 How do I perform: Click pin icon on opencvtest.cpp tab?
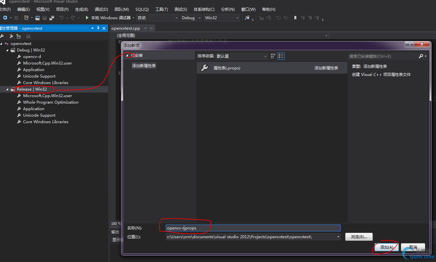(146, 28)
